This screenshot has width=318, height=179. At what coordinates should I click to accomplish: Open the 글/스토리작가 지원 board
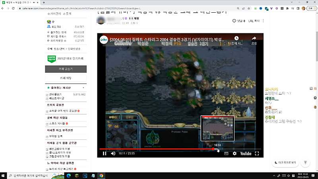click(x=60, y=152)
